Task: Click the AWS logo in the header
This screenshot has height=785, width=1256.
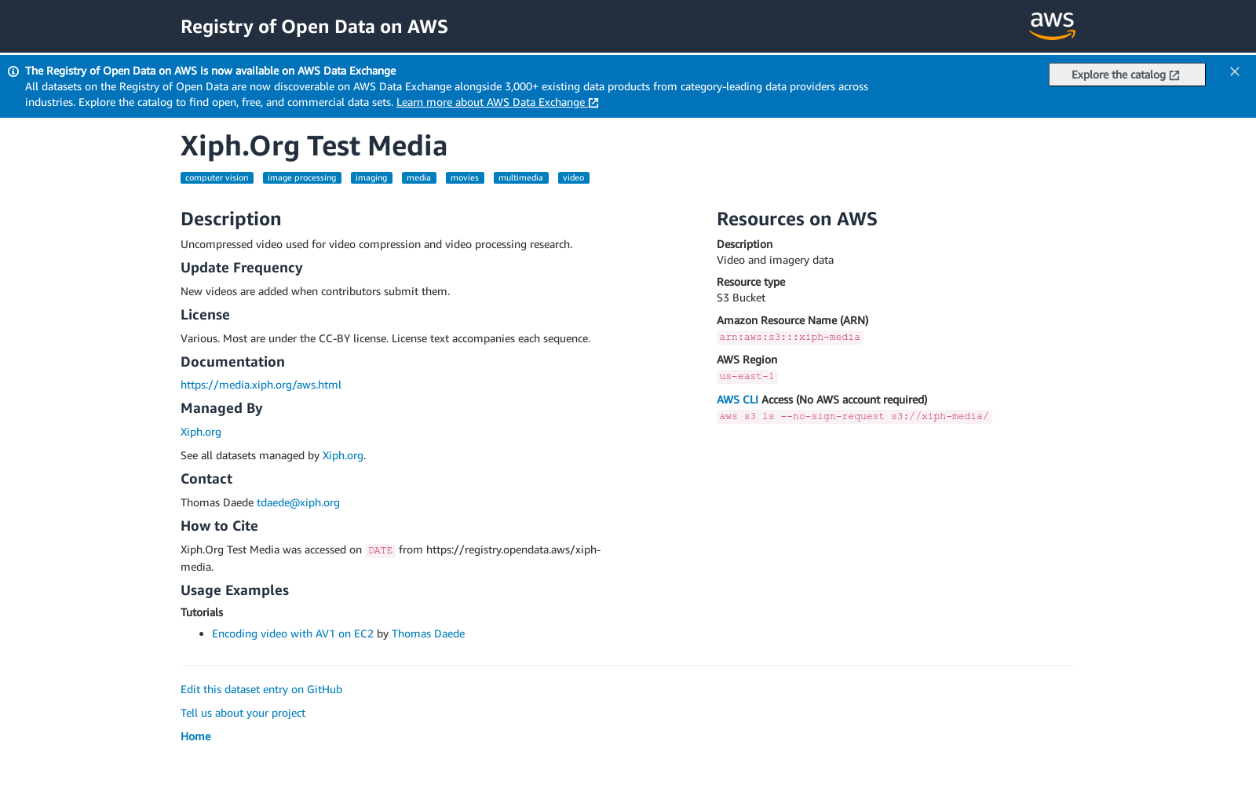Action: 1052,26
